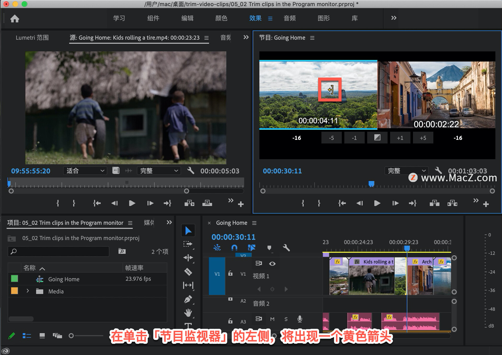Image resolution: width=502 pixels, height=355 pixels.
Task: Toggle snap magnet in timeline
Action: pyautogui.click(x=235, y=248)
